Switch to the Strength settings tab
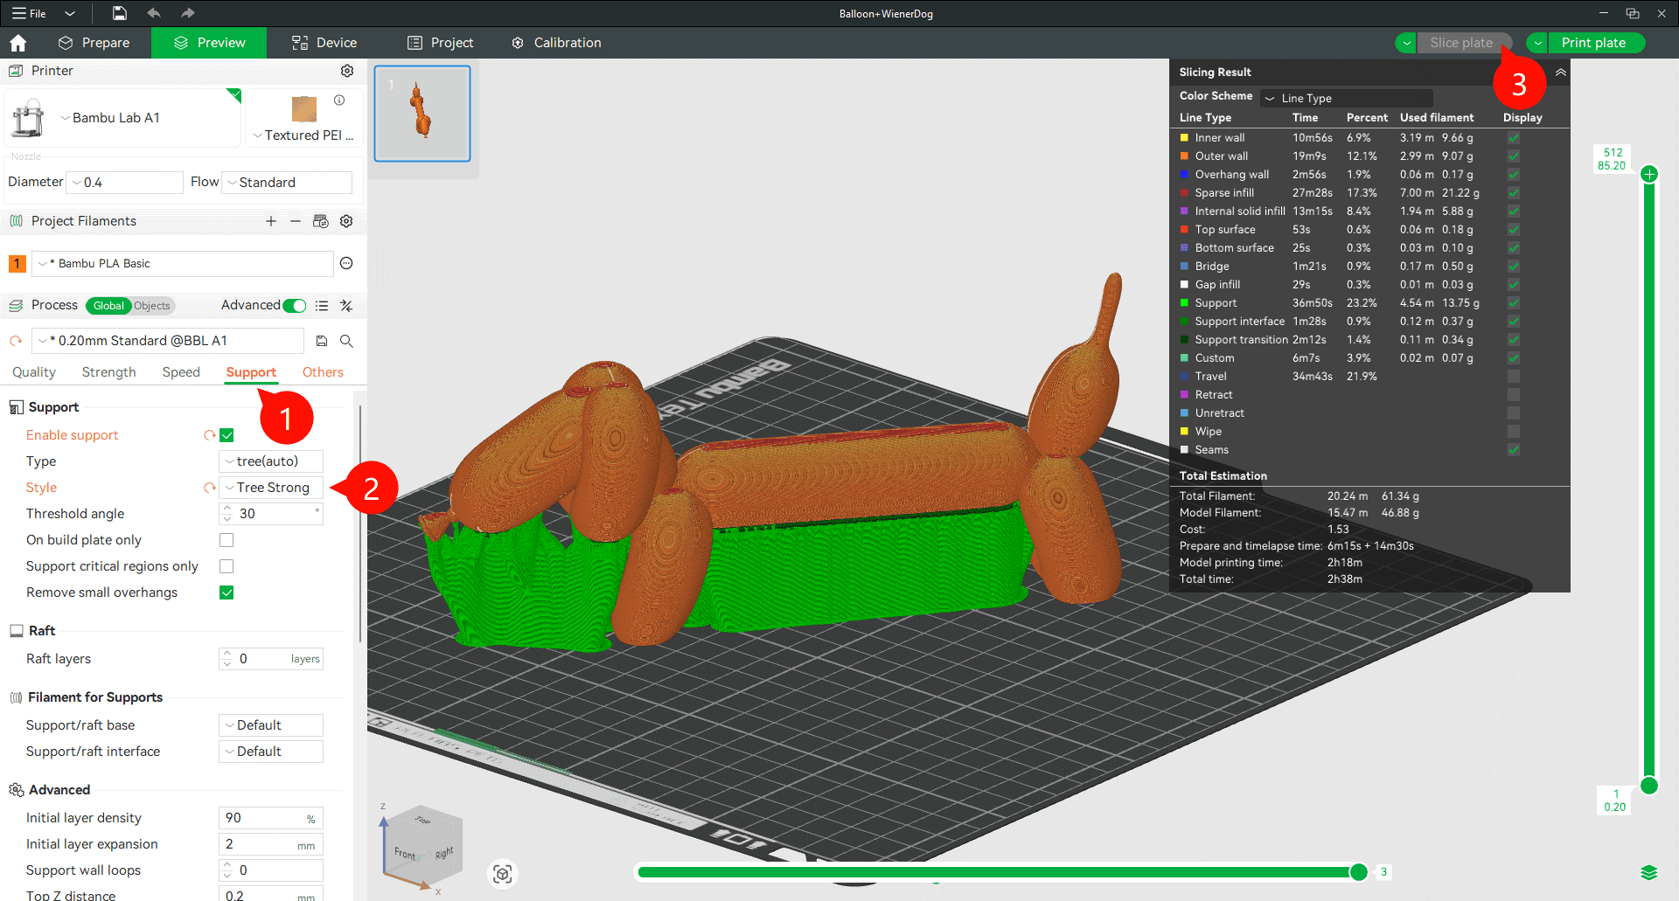The image size is (1679, 901). [x=108, y=372]
